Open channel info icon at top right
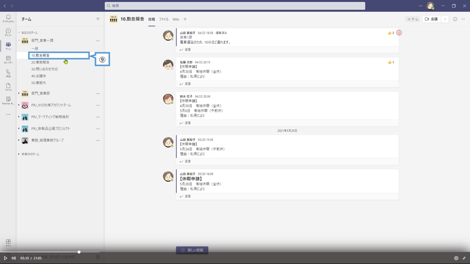Screen dimensions: 470x264 (455, 19)
